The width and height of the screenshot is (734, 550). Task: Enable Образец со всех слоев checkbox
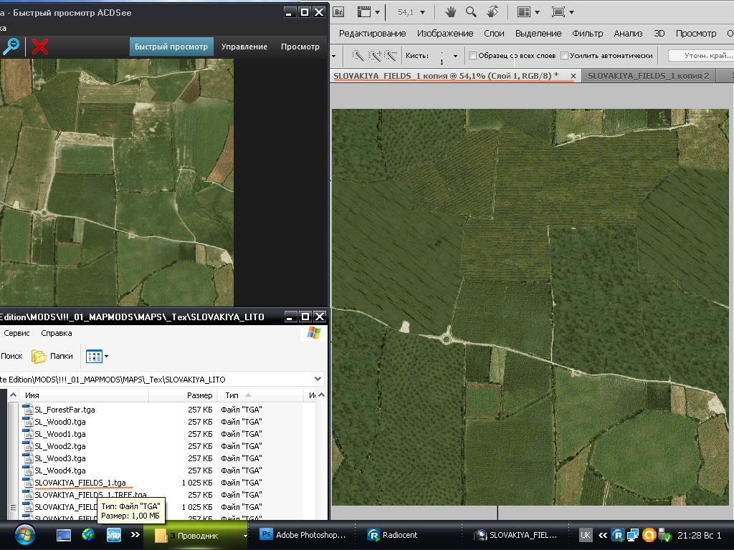point(472,56)
